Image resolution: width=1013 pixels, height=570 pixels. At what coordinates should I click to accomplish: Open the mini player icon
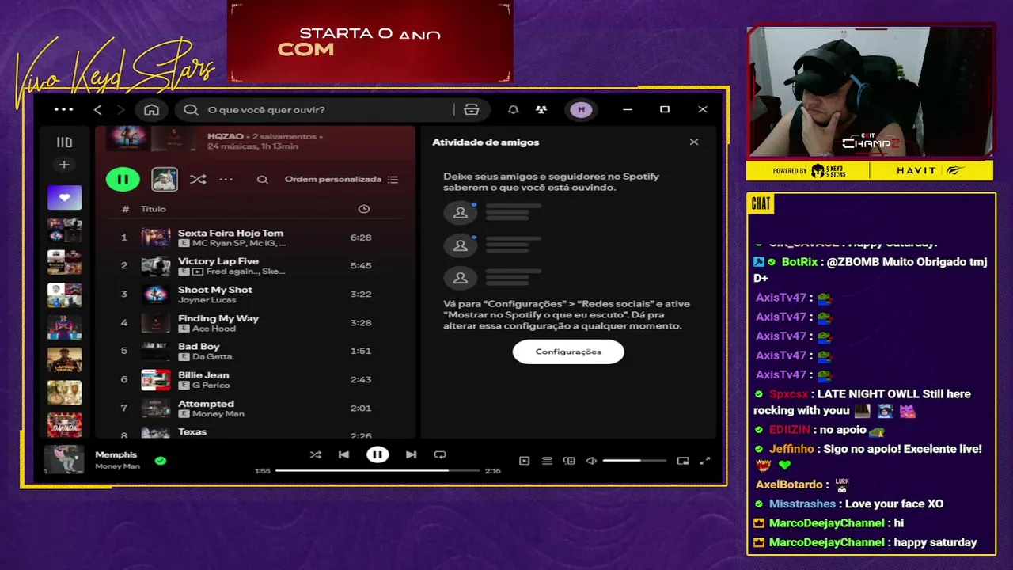click(683, 461)
